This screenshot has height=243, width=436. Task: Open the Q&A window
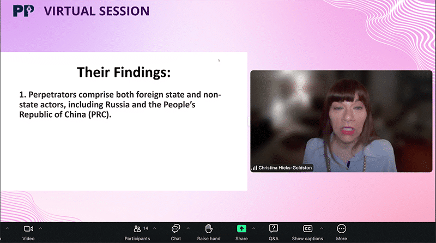(274, 229)
